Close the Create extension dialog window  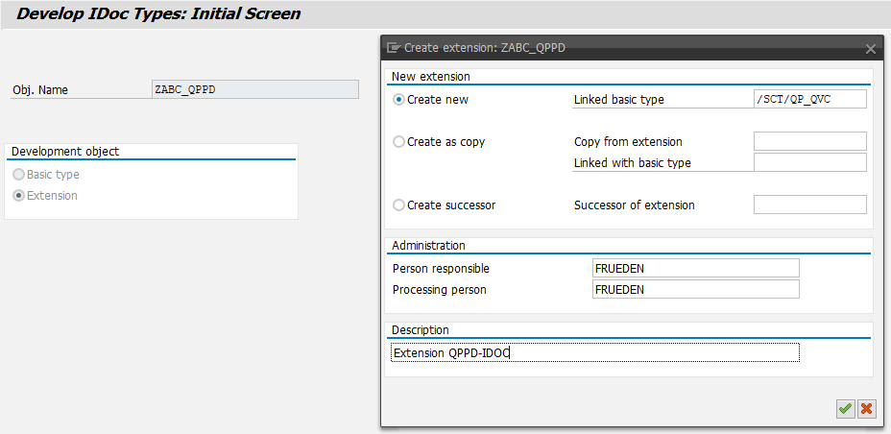tap(870, 48)
